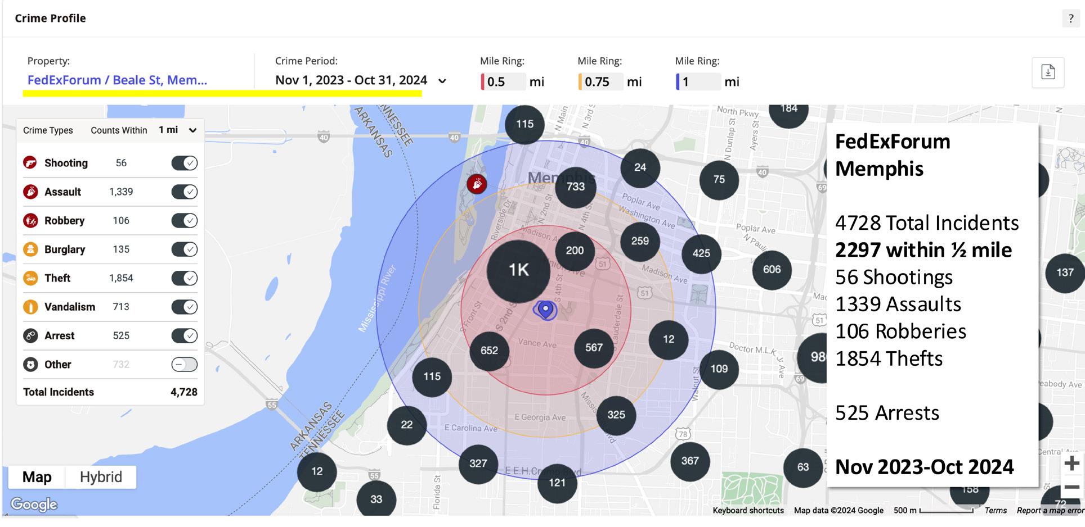The image size is (1085, 527).
Task: Open the 259 incident cluster
Action: click(640, 241)
